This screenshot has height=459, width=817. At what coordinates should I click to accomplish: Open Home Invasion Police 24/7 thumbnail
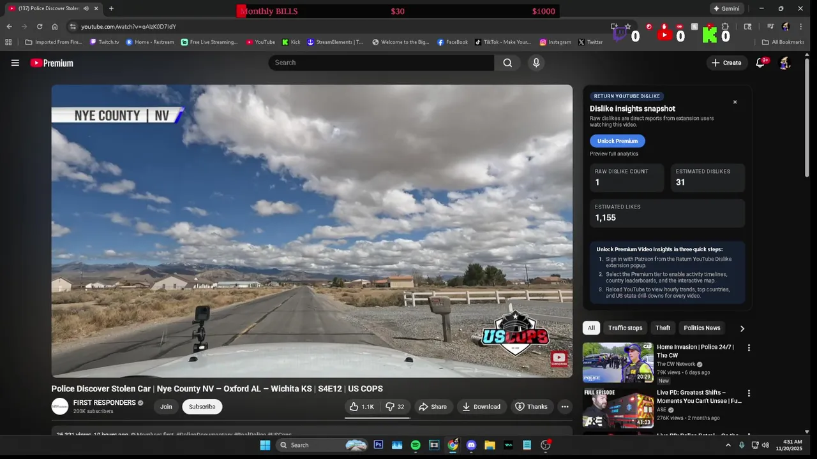click(618, 363)
